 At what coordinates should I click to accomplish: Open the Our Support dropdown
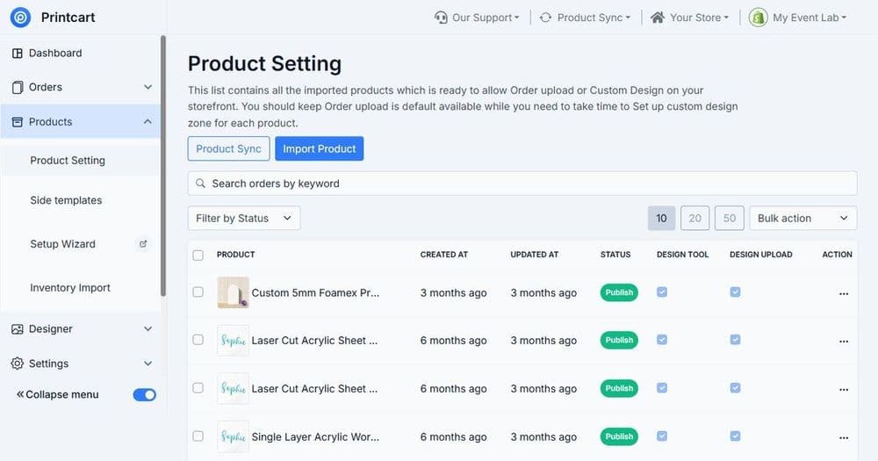click(477, 18)
